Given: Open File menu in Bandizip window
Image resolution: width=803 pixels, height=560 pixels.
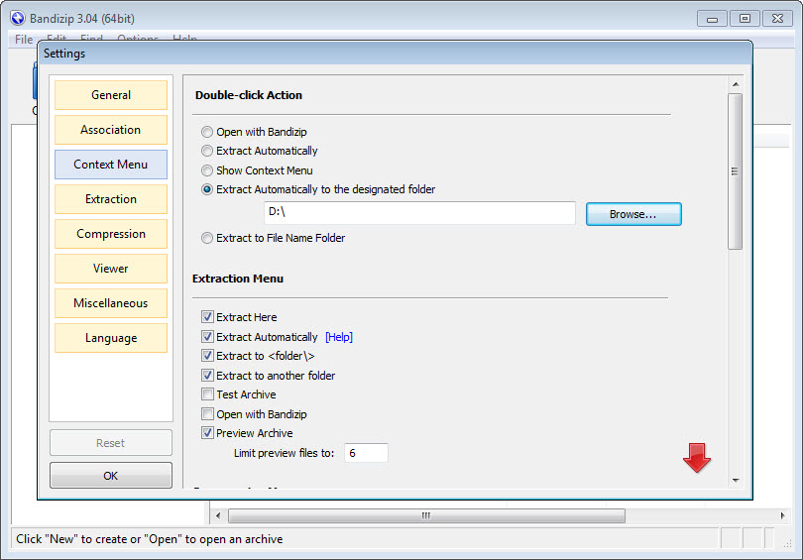Looking at the screenshot, I should (x=24, y=40).
